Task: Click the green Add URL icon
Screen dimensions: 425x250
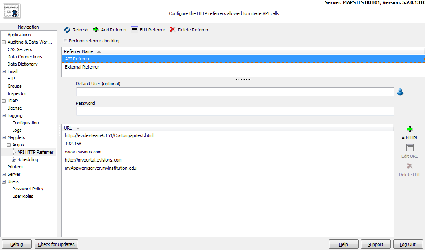Action: pyautogui.click(x=409, y=129)
